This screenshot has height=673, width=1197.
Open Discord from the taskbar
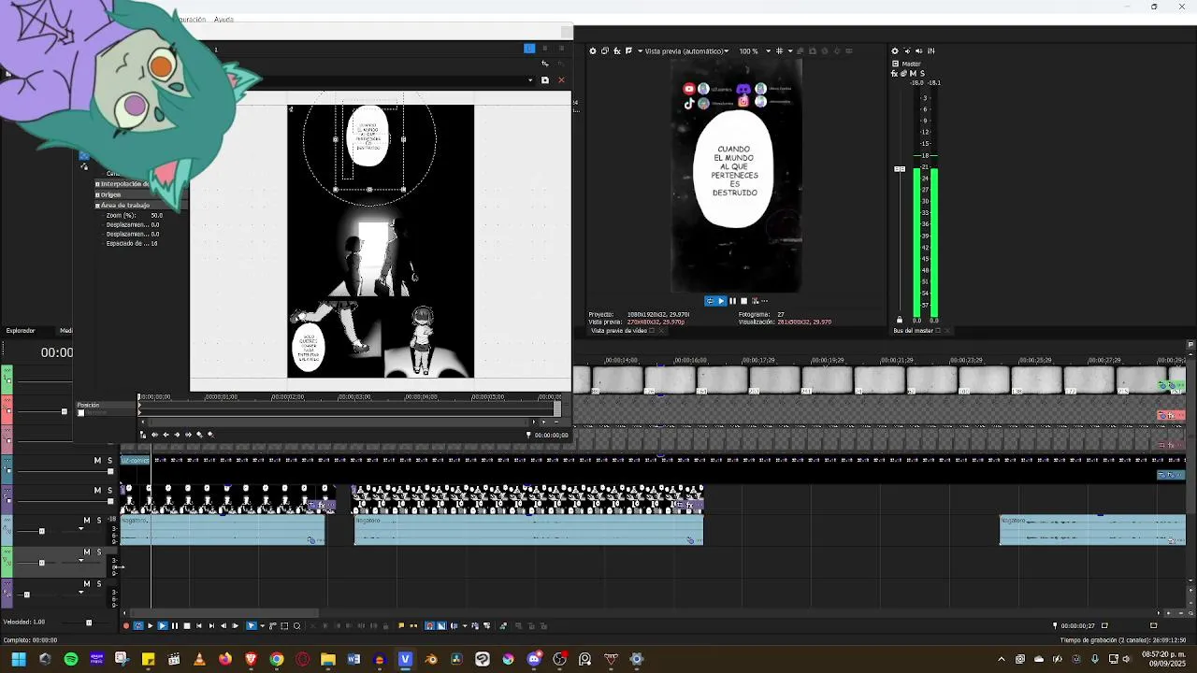(x=533, y=659)
